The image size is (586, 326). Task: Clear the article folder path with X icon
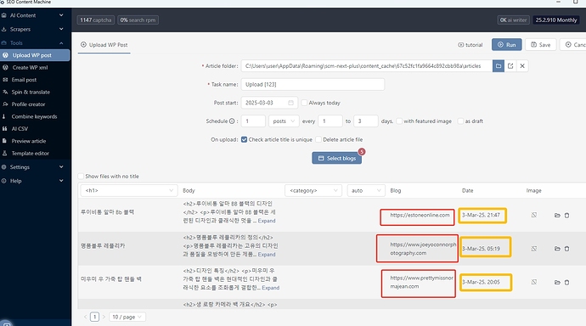[522, 66]
